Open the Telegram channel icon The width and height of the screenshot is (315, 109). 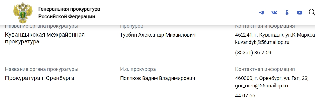[261, 13]
